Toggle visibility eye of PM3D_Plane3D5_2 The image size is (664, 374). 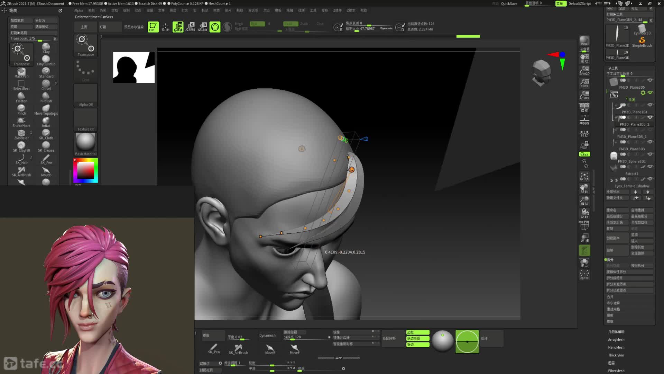point(650,117)
